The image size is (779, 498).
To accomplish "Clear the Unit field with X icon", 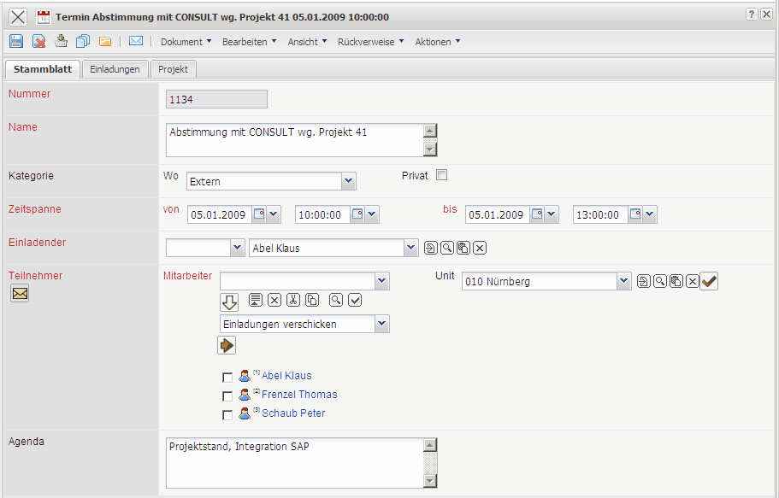I will click(x=693, y=282).
